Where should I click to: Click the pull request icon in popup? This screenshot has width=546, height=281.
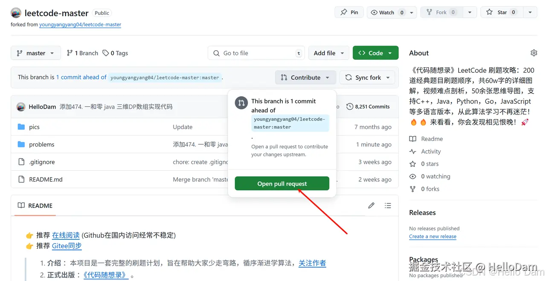[241, 103]
